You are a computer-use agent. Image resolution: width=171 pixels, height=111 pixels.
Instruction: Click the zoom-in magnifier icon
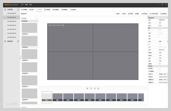point(91,88)
